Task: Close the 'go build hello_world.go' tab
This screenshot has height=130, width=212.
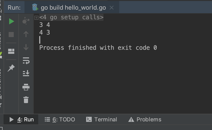Action: (112, 8)
